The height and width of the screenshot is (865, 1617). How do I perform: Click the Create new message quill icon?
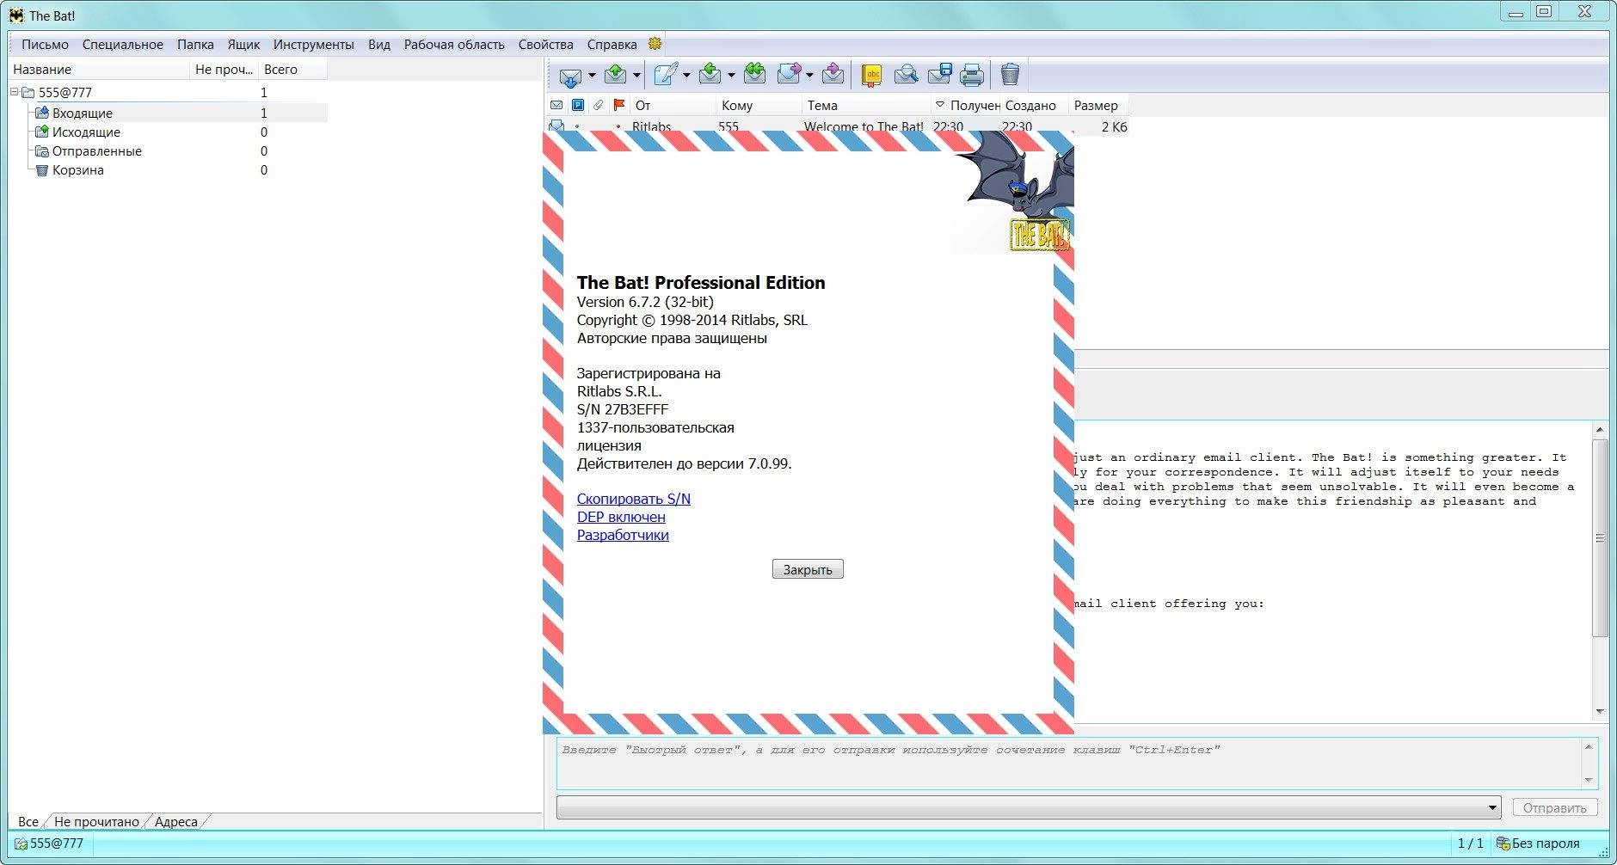666,75
